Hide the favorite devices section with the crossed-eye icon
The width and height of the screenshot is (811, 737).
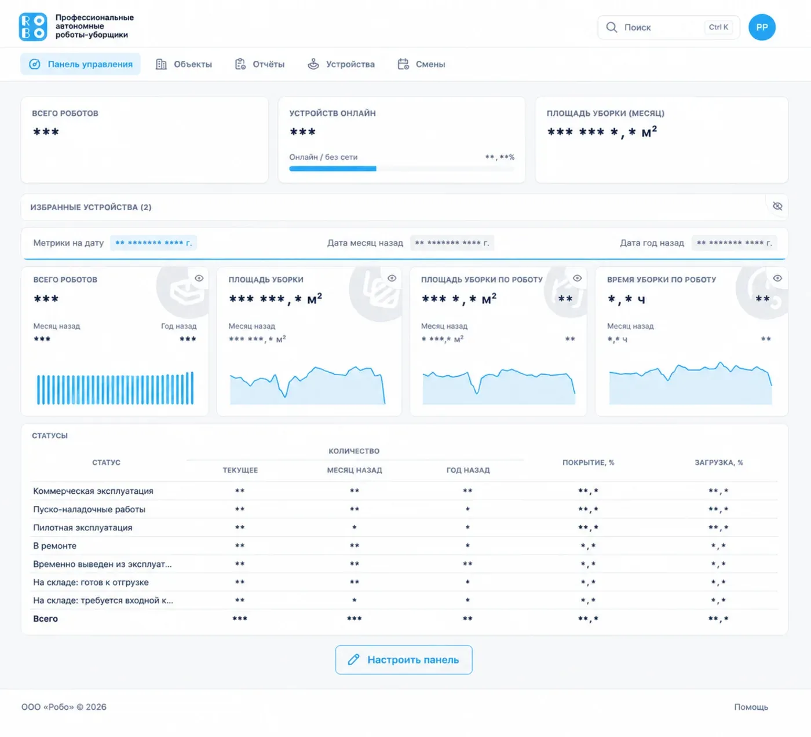pyautogui.click(x=777, y=206)
